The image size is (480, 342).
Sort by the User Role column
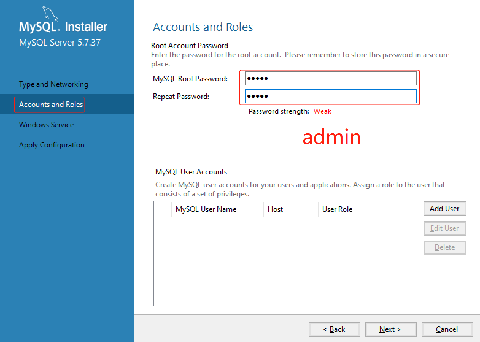pos(337,209)
